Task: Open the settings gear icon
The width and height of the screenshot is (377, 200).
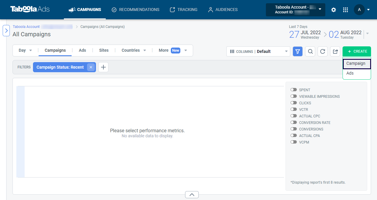Action: tap(334, 10)
